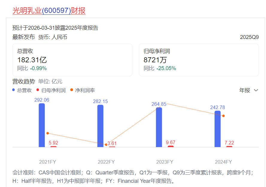The height and width of the screenshot is (187, 266).
Task: Click the 货币: 人民币 currency label
Action: pyautogui.click(x=53, y=37)
